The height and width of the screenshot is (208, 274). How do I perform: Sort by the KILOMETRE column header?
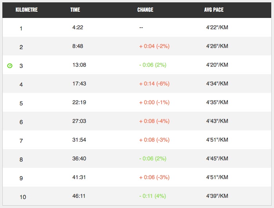click(27, 9)
